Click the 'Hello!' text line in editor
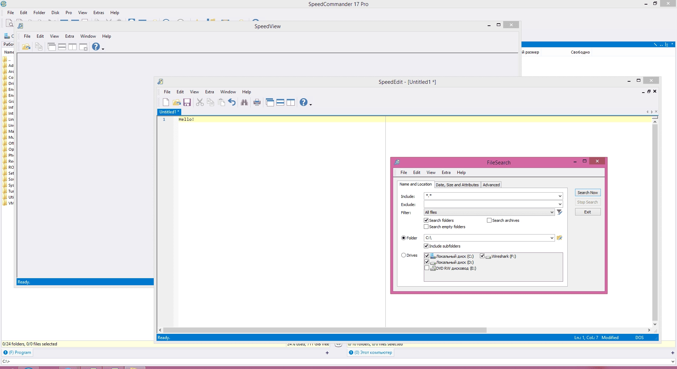677x369 pixels. click(x=186, y=119)
